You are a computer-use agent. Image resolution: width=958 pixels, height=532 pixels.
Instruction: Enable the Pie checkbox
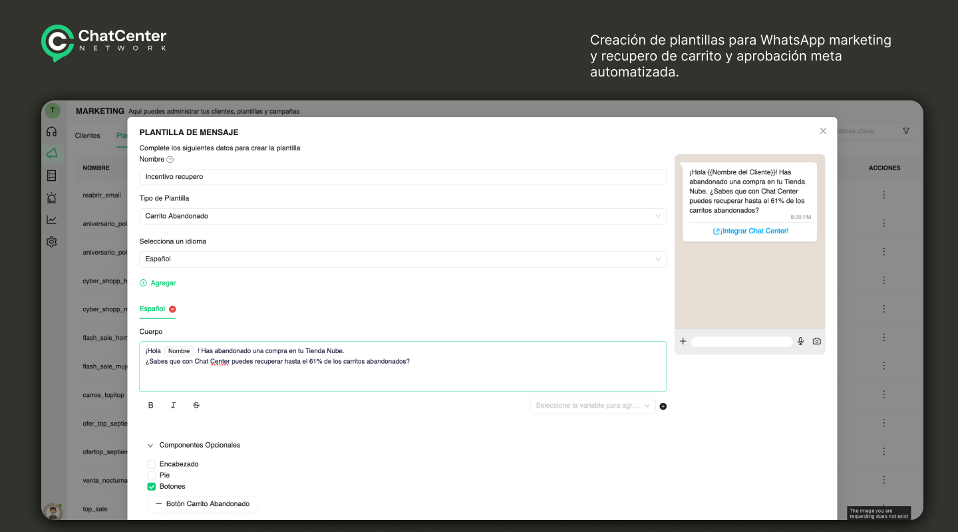(x=151, y=475)
